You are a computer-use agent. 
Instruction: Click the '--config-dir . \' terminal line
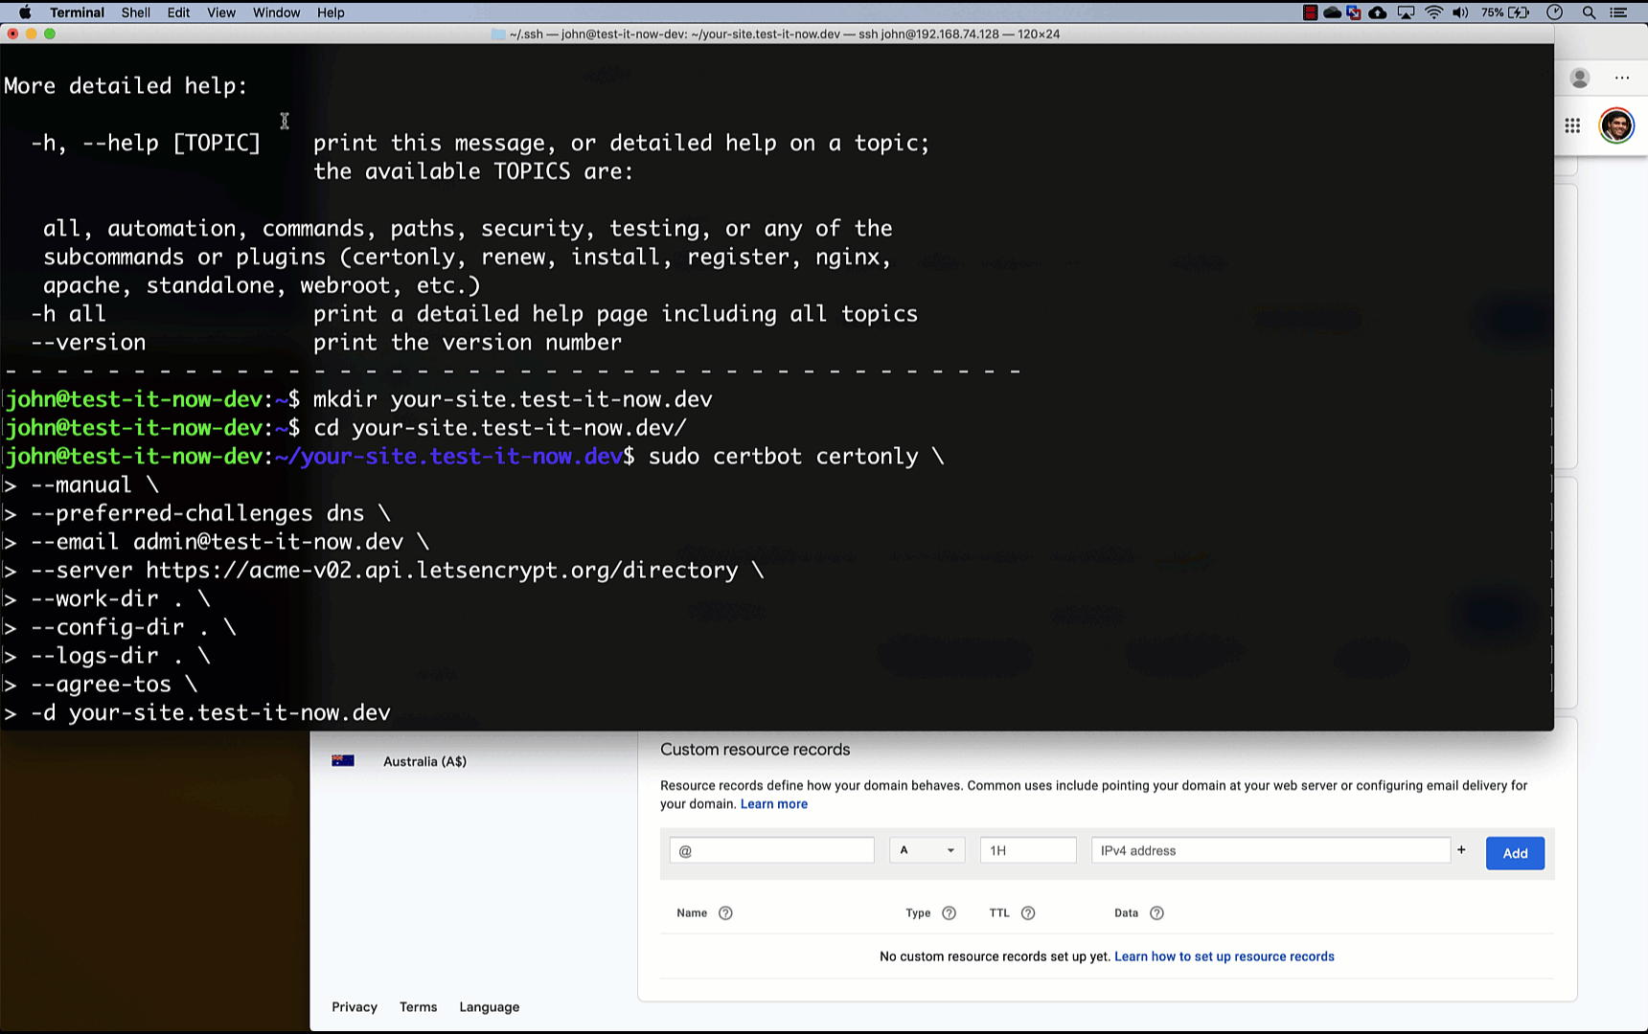pos(132,628)
